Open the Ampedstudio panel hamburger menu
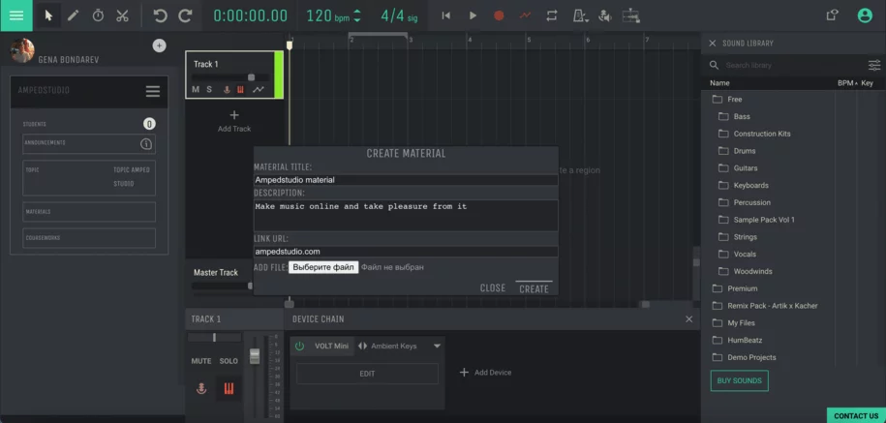The image size is (886, 423). coord(153,91)
